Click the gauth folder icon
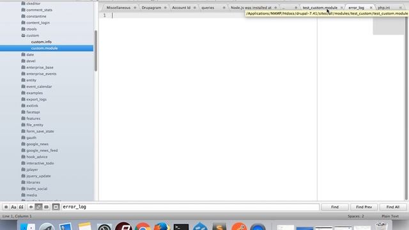The width and height of the screenshot is (409, 230). coord(23,137)
